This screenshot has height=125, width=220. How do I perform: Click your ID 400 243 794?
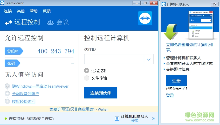coord(56,51)
